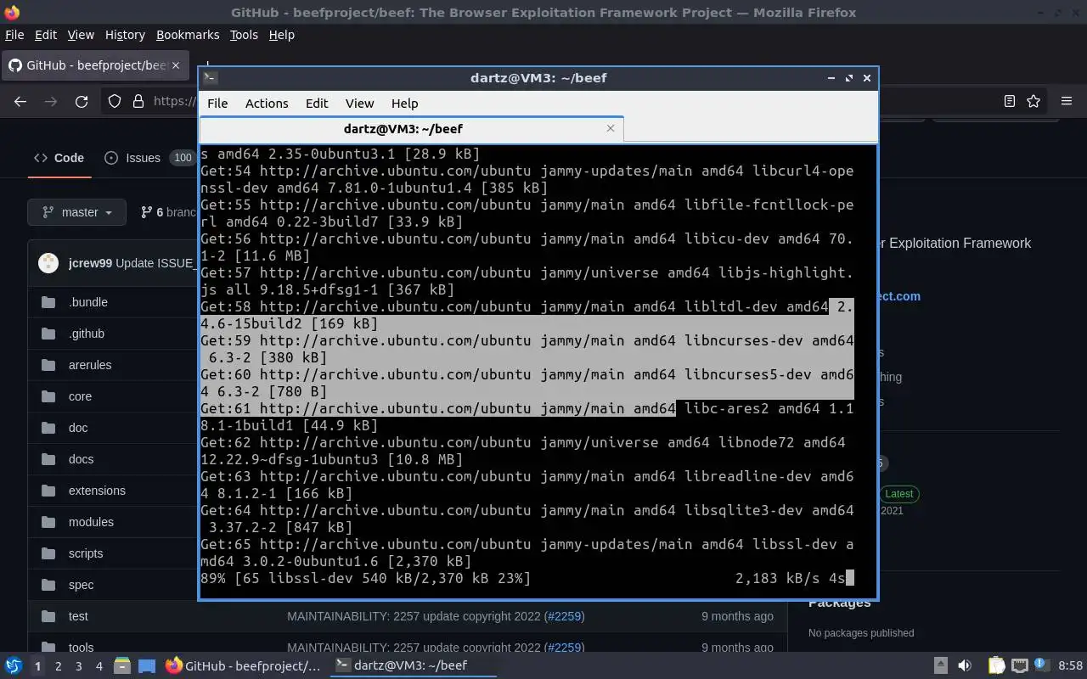Screen dimensions: 1087x679
Task: Switch to the Code tab on GitHub
Action: coord(59,158)
